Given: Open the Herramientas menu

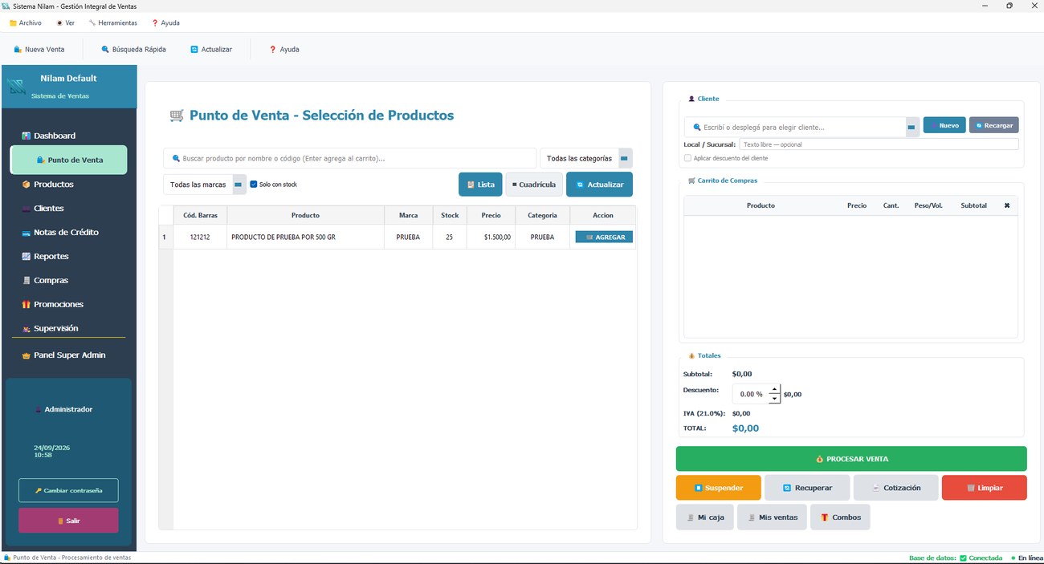Looking at the screenshot, I should [113, 22].
